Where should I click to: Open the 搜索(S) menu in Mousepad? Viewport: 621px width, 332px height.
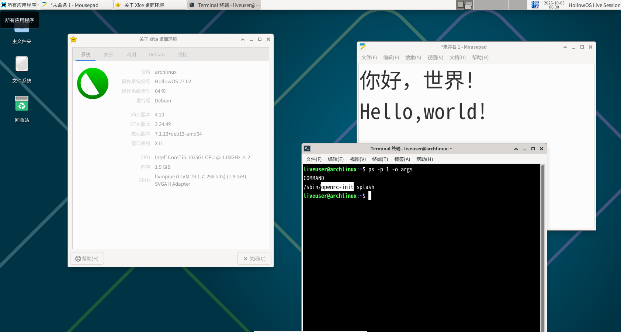point(413,57)
